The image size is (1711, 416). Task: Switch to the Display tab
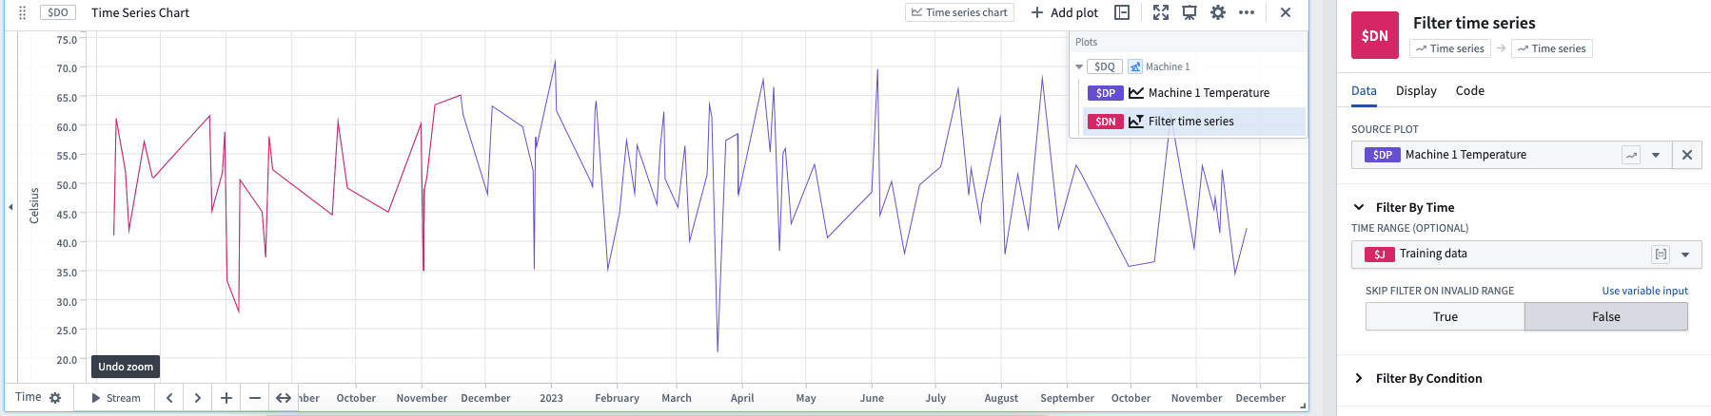point(1416,90)
